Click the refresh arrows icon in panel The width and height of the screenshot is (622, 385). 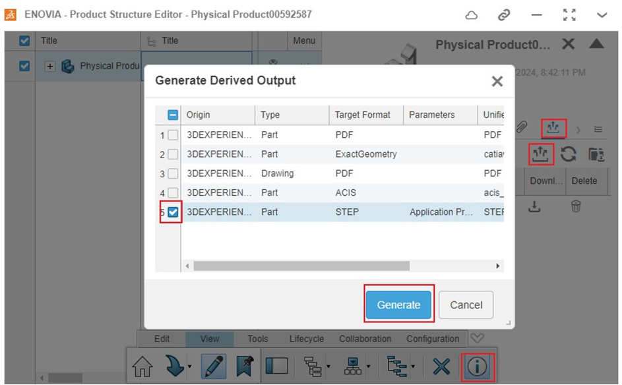tap(569, 154)
